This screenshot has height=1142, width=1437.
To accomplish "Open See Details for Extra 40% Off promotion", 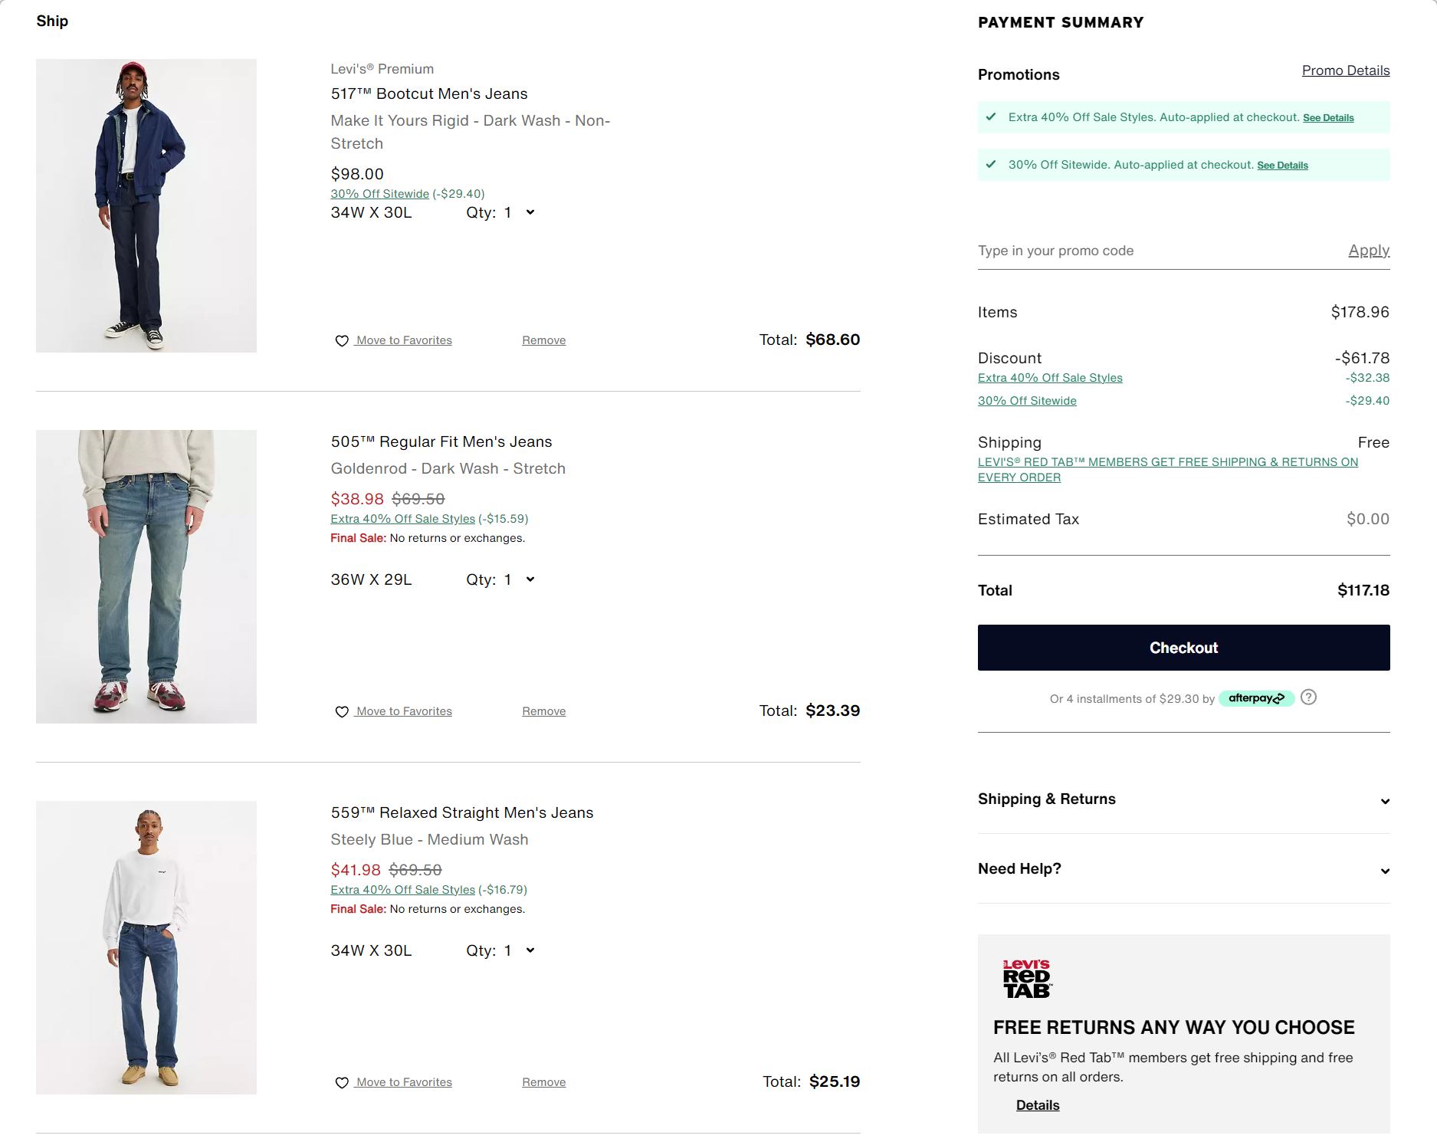I will [1328, 118].
